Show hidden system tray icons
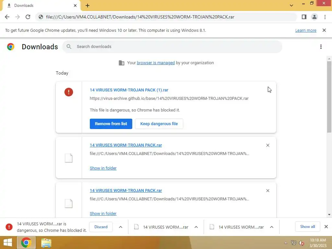332x249 pixels. point(286,243)
